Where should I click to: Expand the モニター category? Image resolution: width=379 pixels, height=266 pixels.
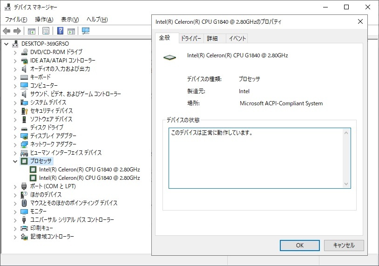(x=15, y=211)
